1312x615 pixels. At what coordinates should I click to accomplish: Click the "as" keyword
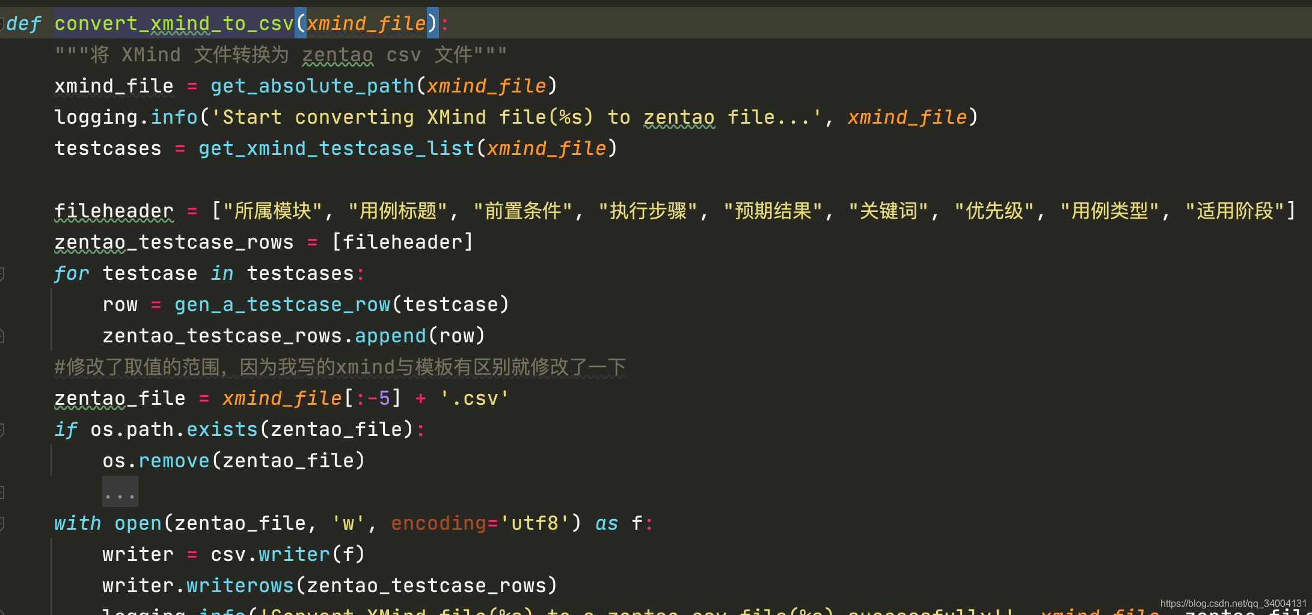point(607,524)
